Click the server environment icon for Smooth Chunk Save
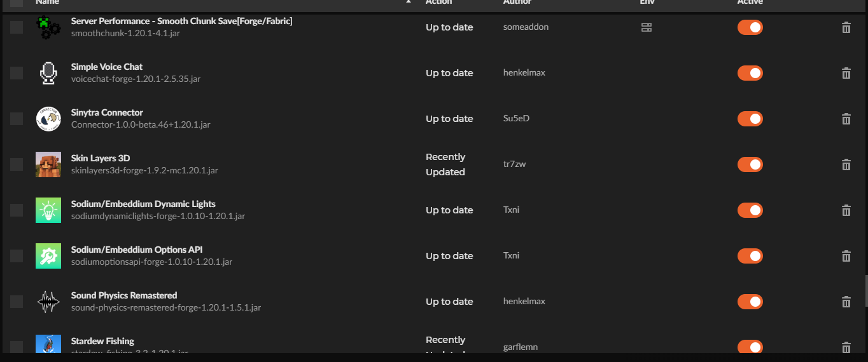 646,27
